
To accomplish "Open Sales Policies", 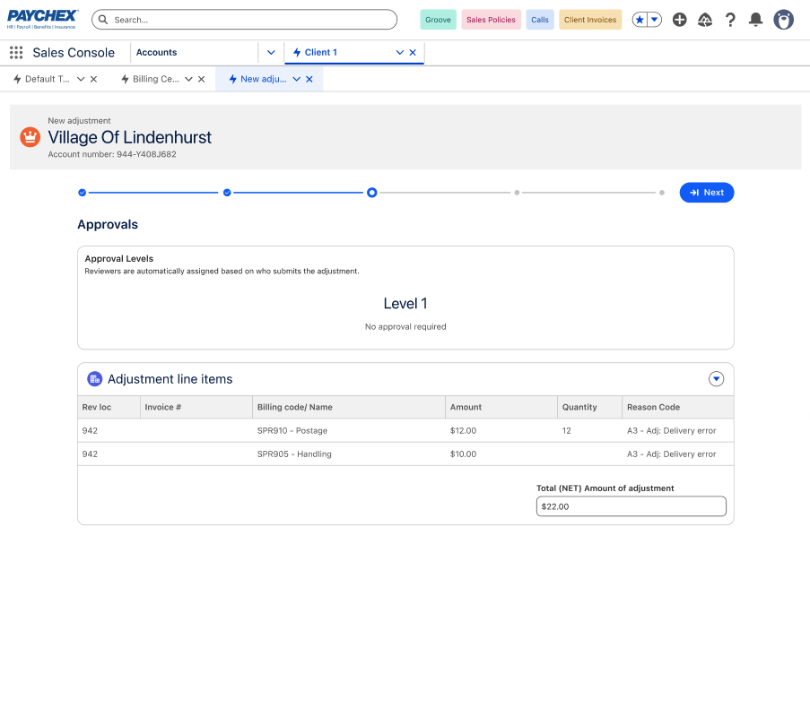I will (x=491, y=20).
